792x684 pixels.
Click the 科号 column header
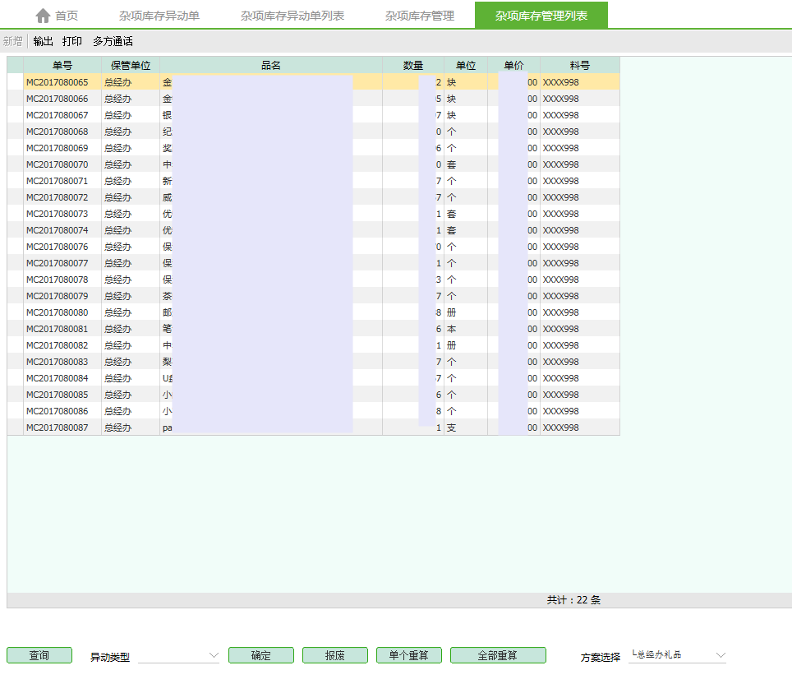pos(579,66)
